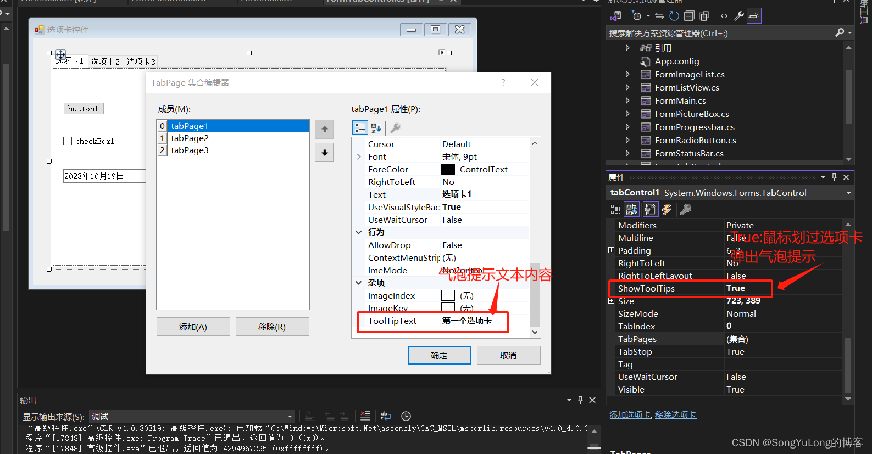Click TabPages property row
The width and height of the screenshot is (872, 454).
725,339
